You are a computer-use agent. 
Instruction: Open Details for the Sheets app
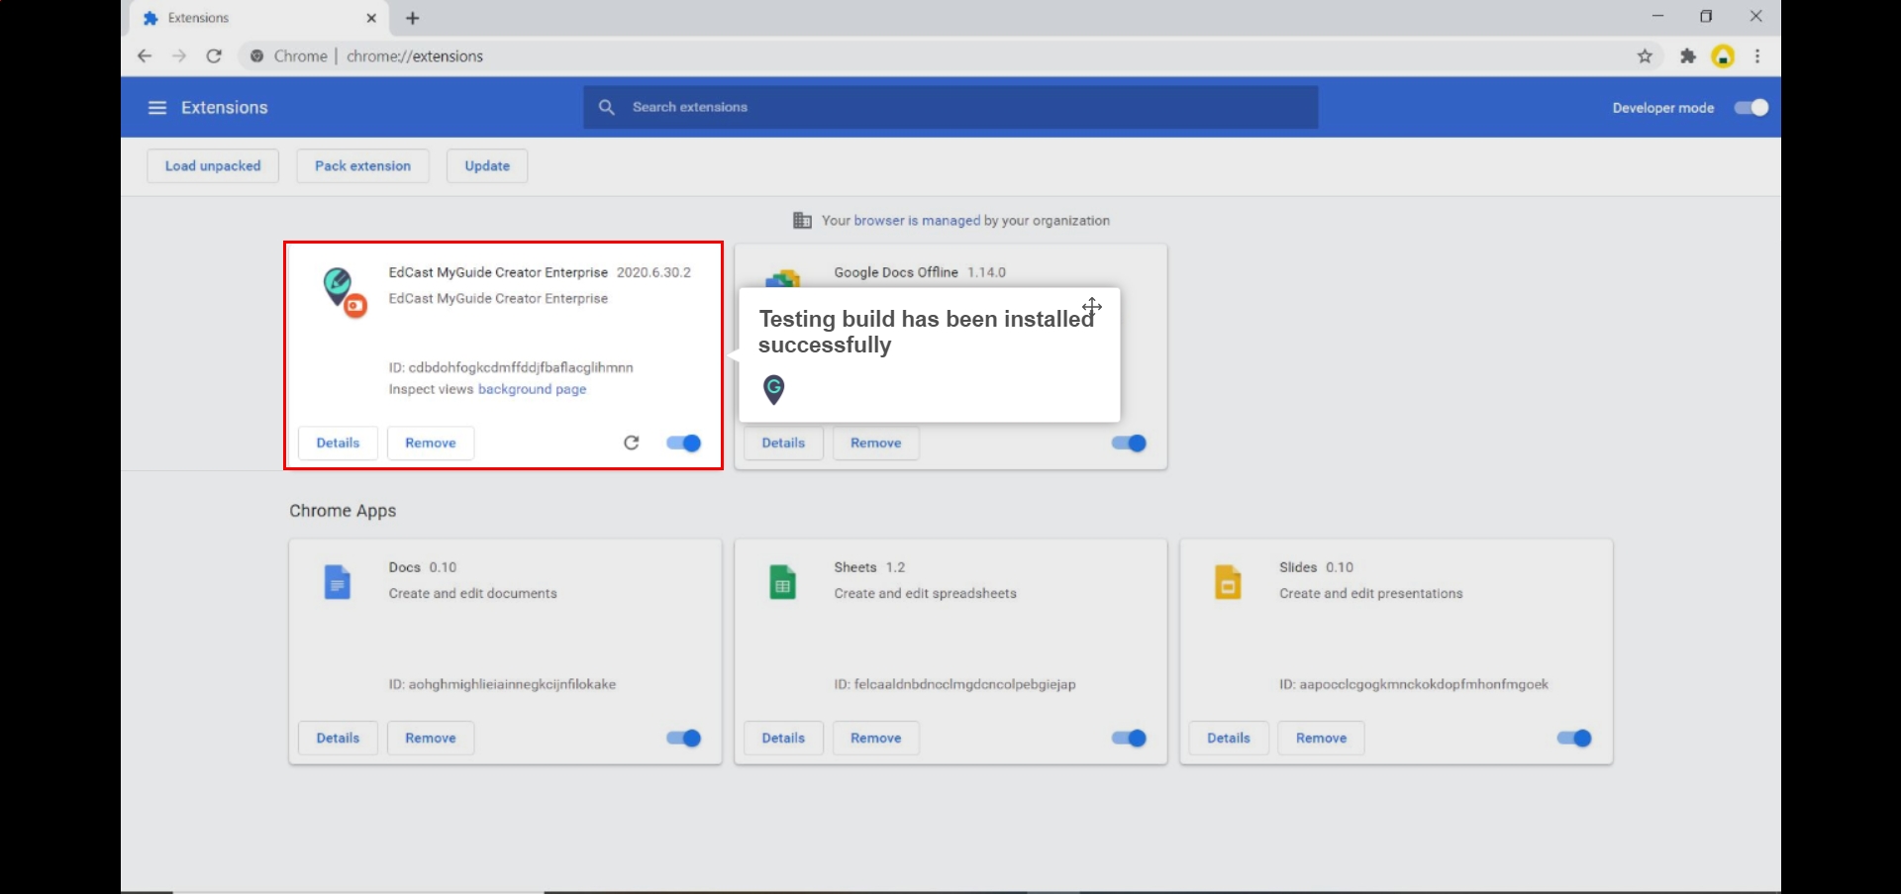tap(783, 738)
